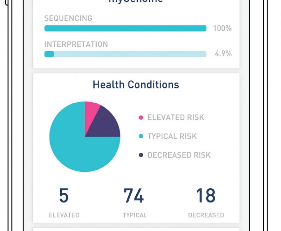Screen dimensions: 281x231
Task: Click the purple Decreased Risk legend dot
Action: point(141,155)
